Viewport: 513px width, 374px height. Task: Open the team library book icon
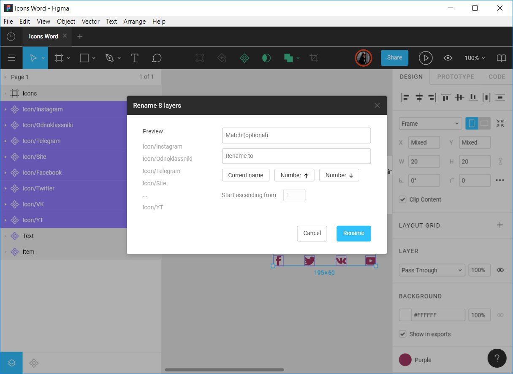pyautogui.click(x=501, y=58)
